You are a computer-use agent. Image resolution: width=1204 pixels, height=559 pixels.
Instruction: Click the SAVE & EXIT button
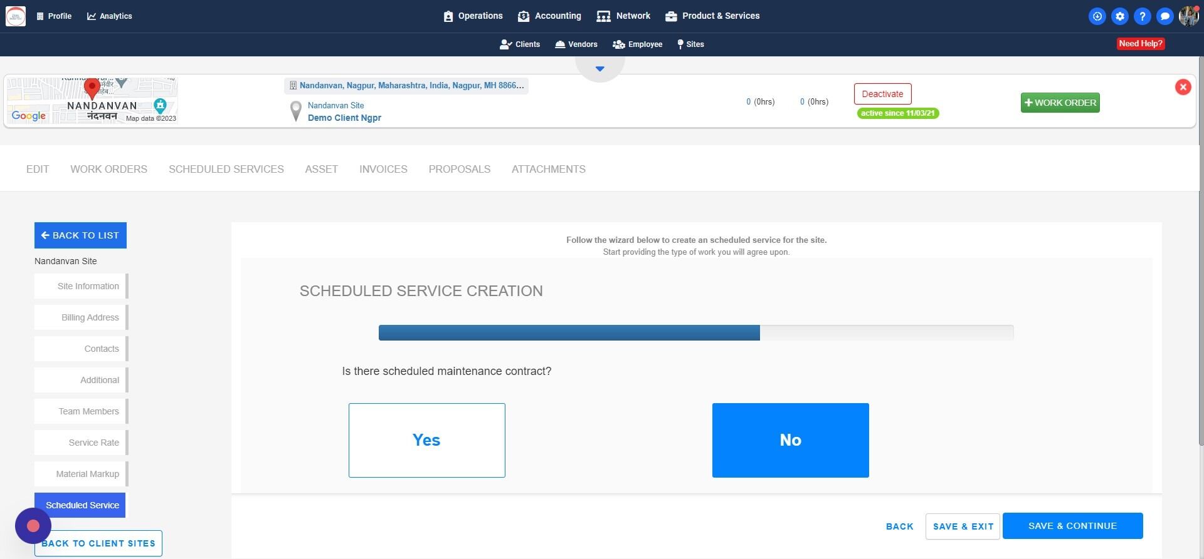click(x=963, y=526)
